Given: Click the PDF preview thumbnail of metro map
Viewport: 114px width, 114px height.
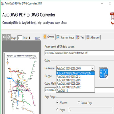Looking at the screenshot, I should [x=21, y=83].
